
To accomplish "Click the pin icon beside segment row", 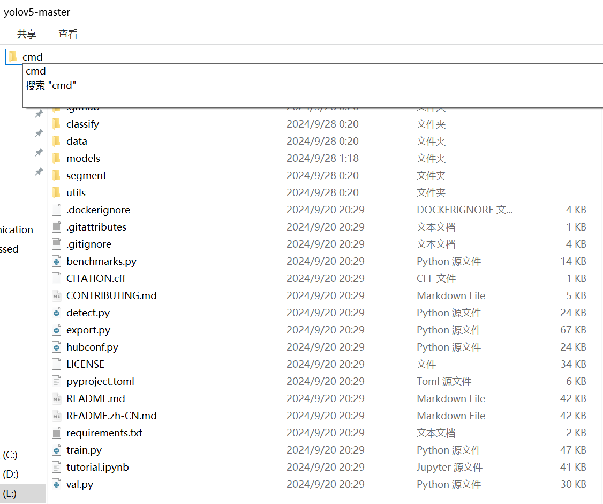I will (x=39, y=172).
